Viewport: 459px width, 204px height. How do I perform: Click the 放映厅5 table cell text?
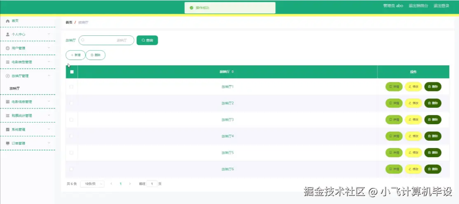[x=227, y=153]
